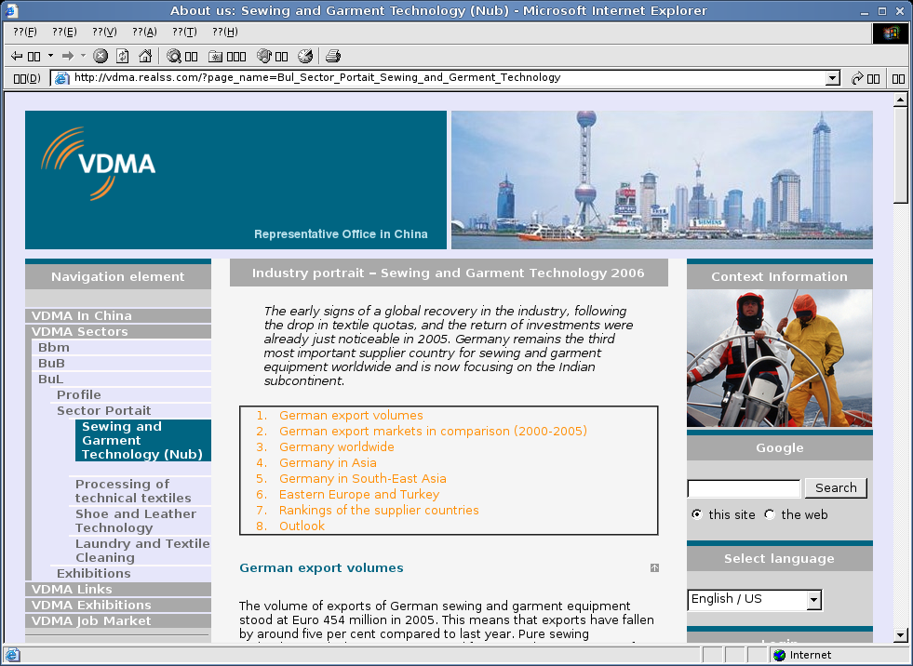Viewport: 913px width, 666px height.
Task: Select the 'this site' radio button
Action: tap(696, 514)
